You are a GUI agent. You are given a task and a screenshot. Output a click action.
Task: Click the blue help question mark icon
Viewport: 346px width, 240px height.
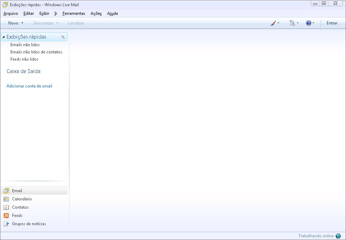[x=308, y=23]
